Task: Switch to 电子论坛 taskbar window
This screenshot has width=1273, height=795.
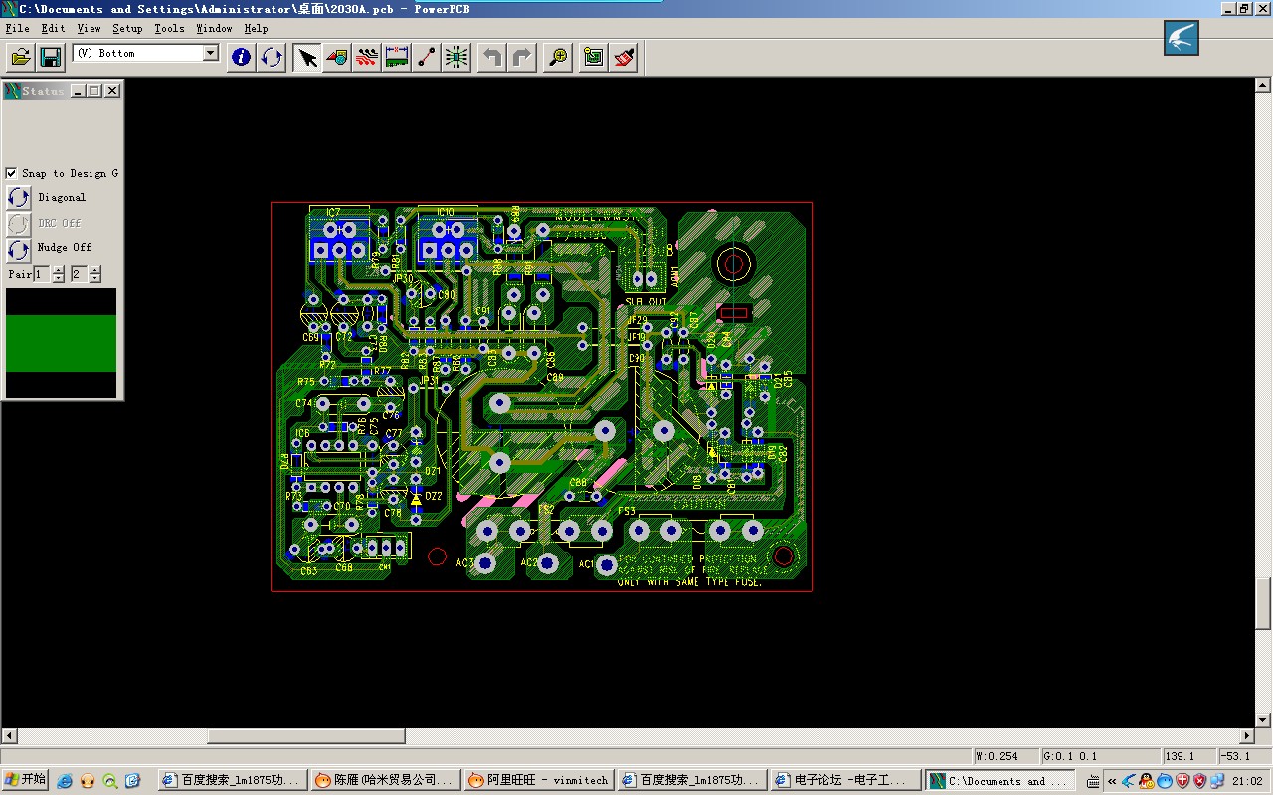Action: 845,780
